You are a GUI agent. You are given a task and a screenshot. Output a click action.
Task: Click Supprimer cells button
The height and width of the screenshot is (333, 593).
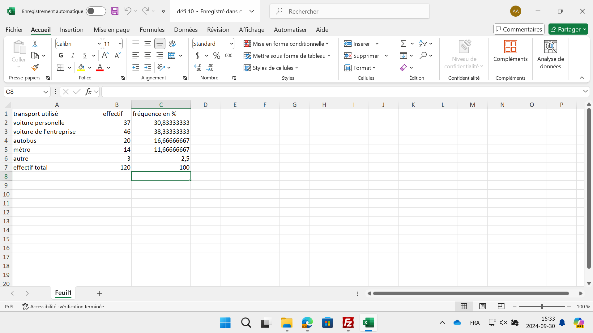coord(362,56)
